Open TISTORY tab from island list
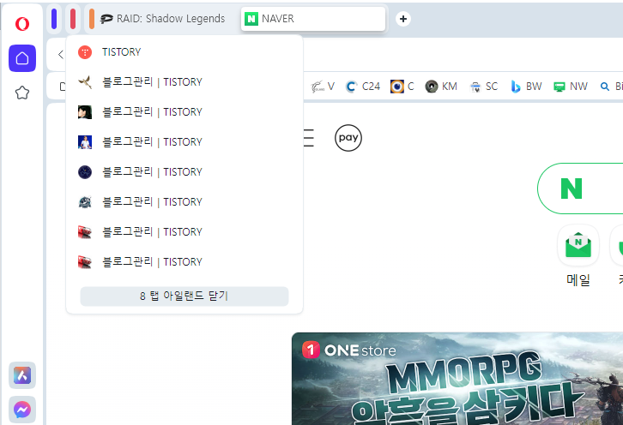 pyautogui.click(x=184, y=52)
